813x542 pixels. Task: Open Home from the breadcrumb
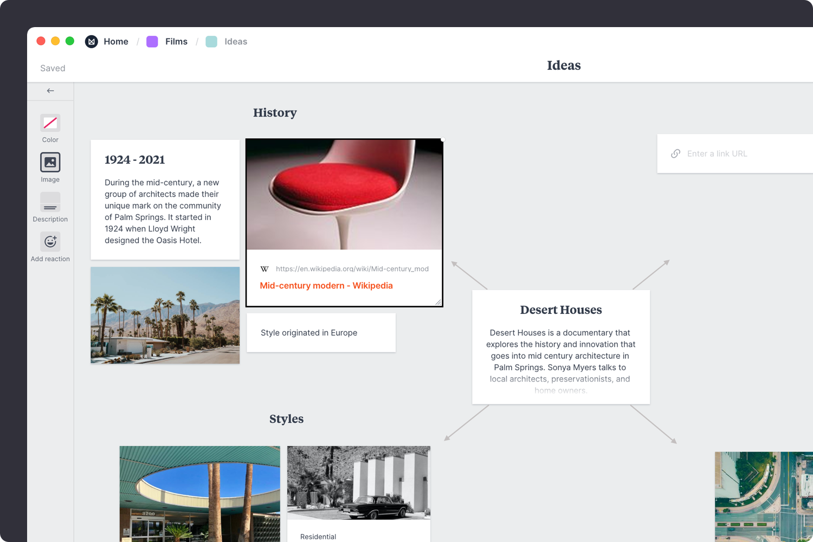point(115,42)
